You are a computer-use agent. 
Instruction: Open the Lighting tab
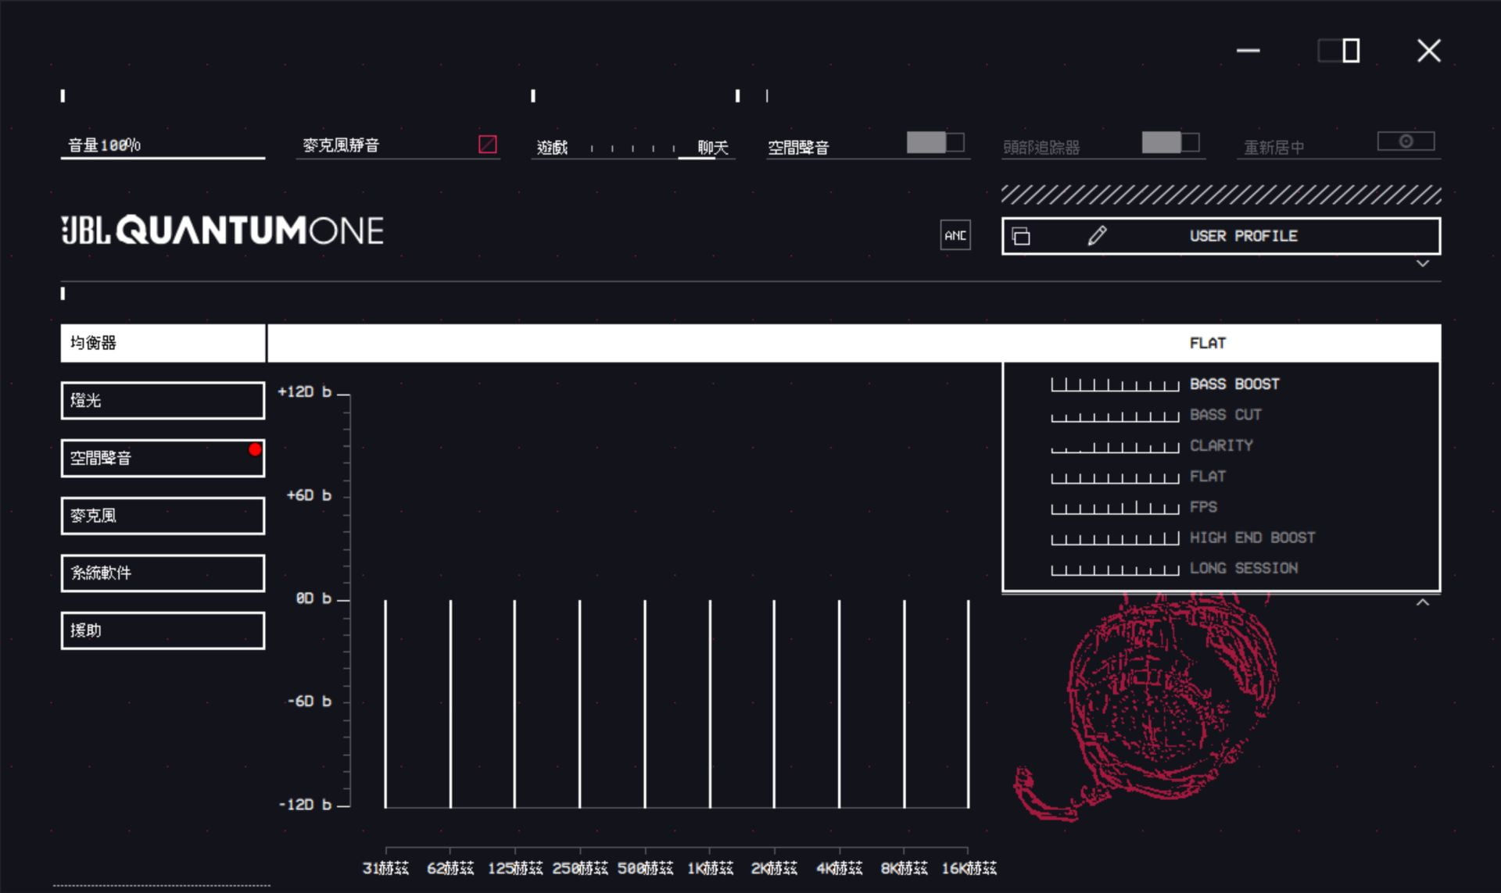coord(163,400)
